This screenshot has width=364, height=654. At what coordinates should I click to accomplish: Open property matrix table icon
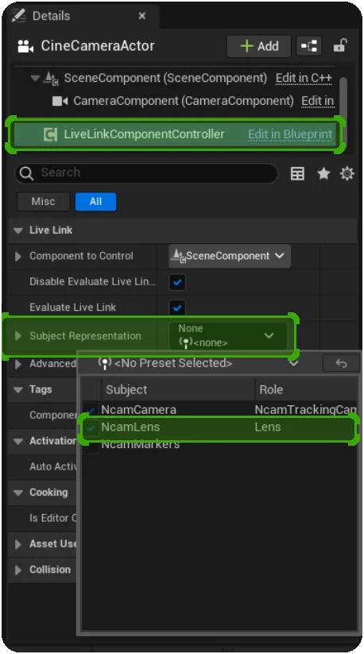point(297,173)
